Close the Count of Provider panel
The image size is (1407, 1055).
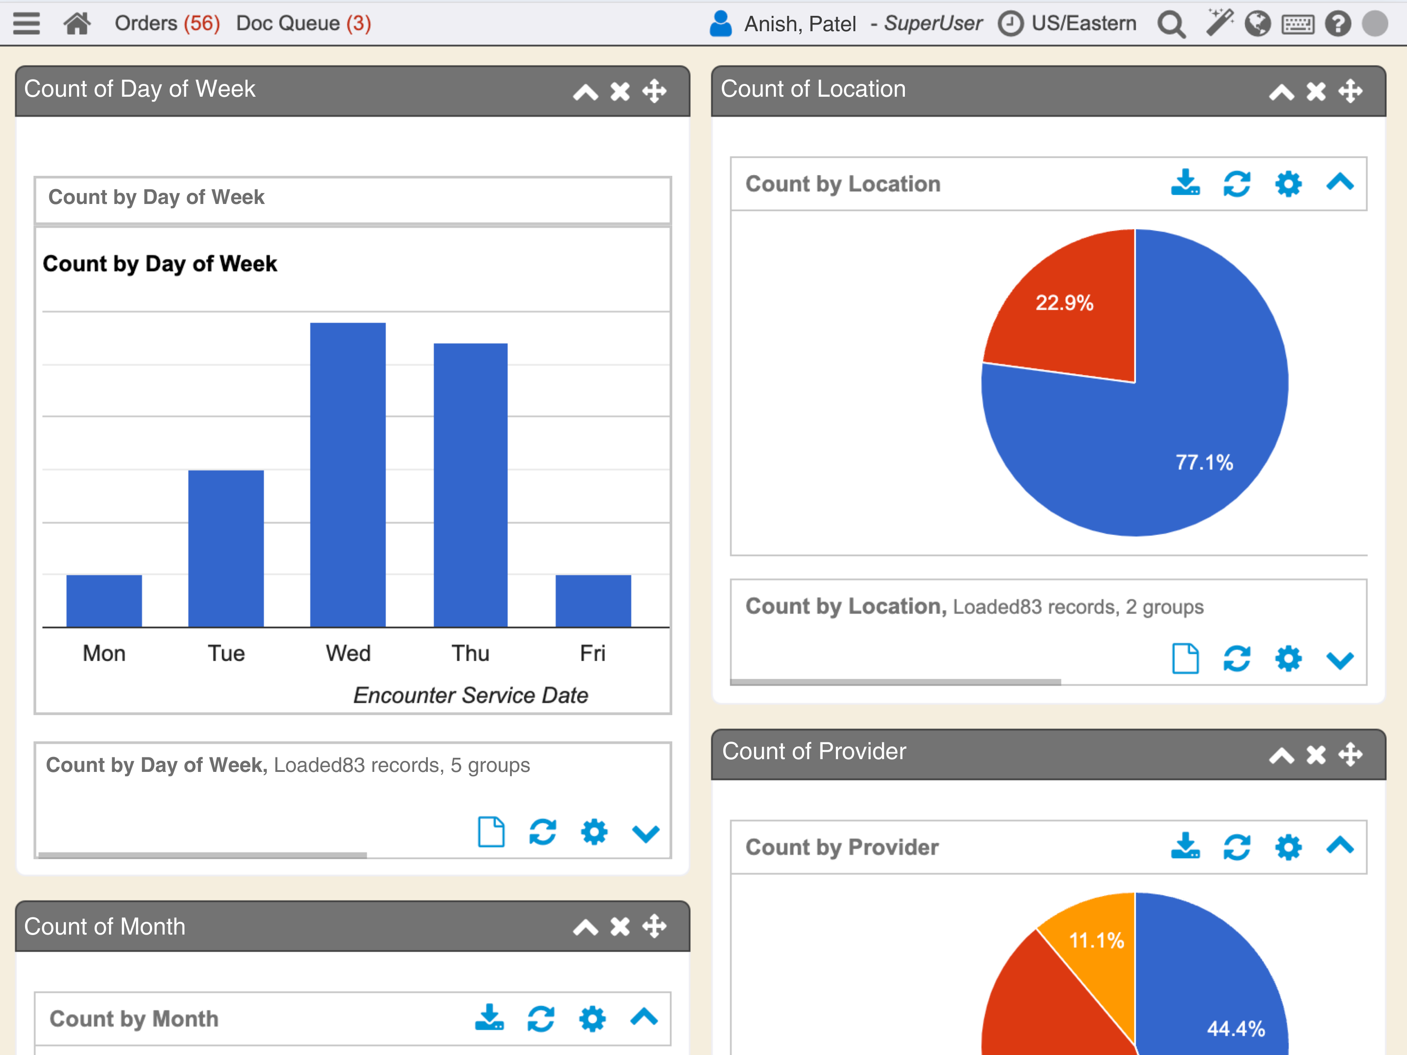(1316, 755)
